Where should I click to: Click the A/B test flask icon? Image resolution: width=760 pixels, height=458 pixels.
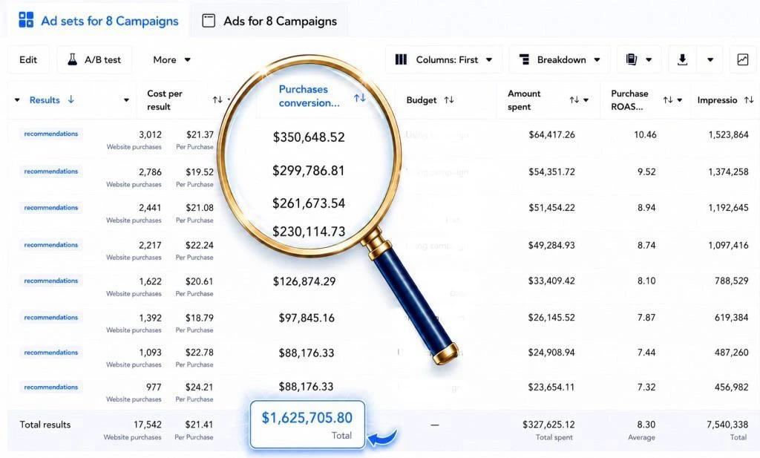pyautogui.click(x=72, y=59)
